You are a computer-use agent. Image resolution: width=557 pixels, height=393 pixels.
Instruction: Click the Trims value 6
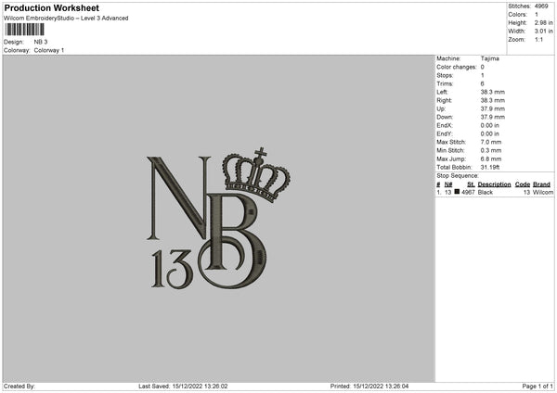coord(483,83)
